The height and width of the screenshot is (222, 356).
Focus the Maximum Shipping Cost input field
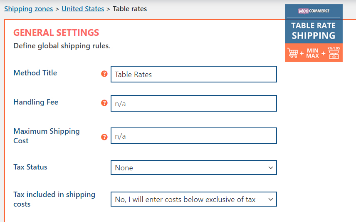pyautogui.click(x=194, y=136)
